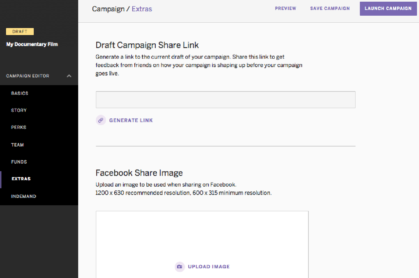This screenshot has width=419, height=278.
Task: Navigate to the Perks editor section
Action: [x=18, y=127]
